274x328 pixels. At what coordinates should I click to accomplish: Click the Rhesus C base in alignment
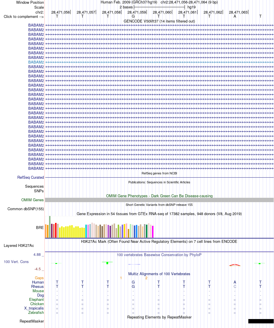[235, 287]
